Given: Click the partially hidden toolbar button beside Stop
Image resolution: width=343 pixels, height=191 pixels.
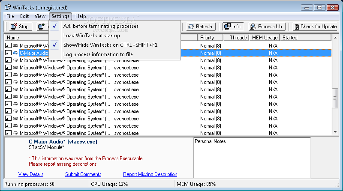Looking at the screenshot, I should [43, 27].
